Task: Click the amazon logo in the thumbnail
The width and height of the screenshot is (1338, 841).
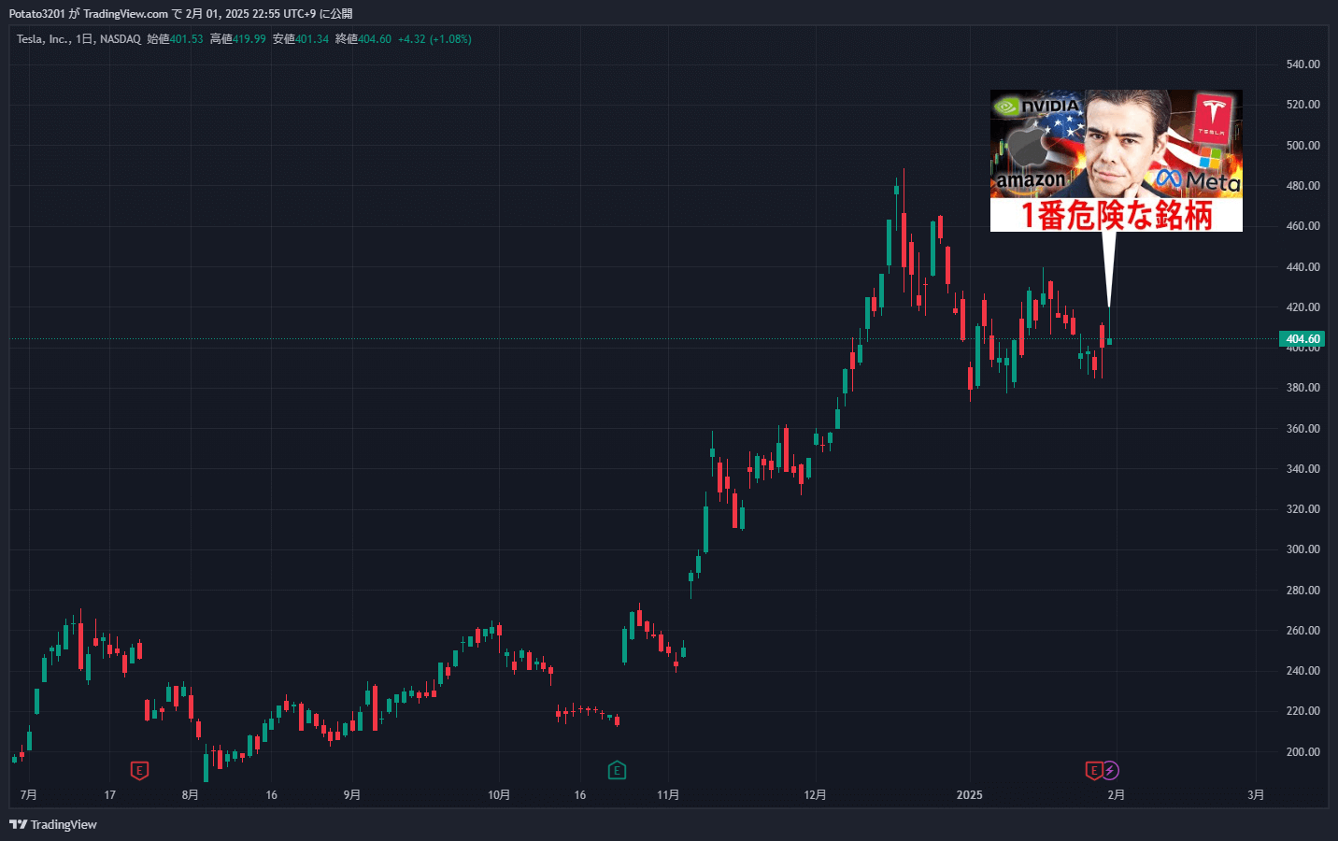Action: point(1031,179)
